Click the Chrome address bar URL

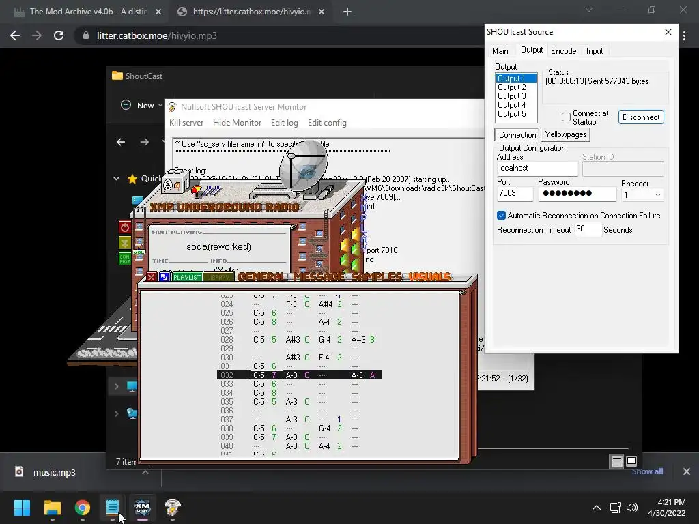[156, 35]
